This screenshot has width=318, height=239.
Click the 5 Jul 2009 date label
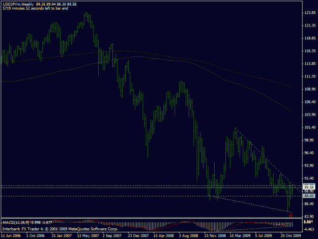click(x=264, y=236)
